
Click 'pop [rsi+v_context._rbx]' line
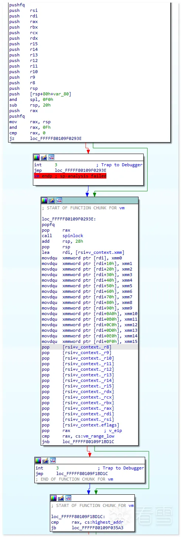pos(78,403)
